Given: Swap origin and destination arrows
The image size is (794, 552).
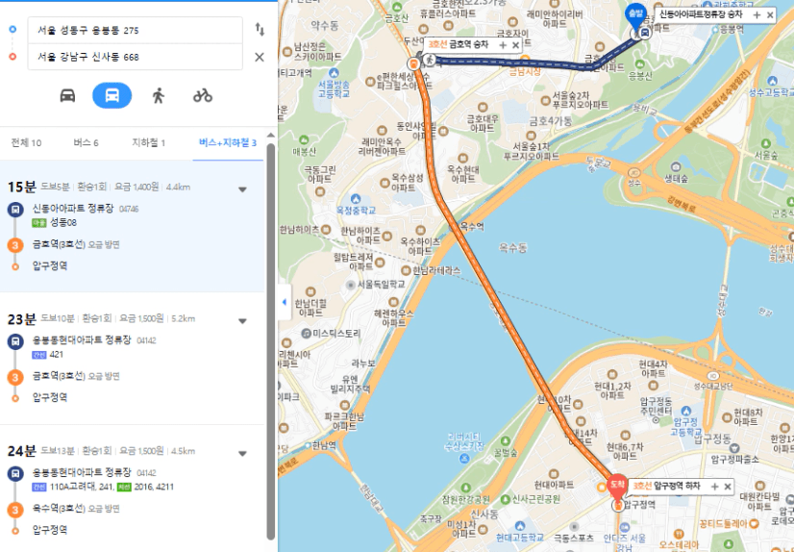Looking at the screenshot, I should point(260,30).
